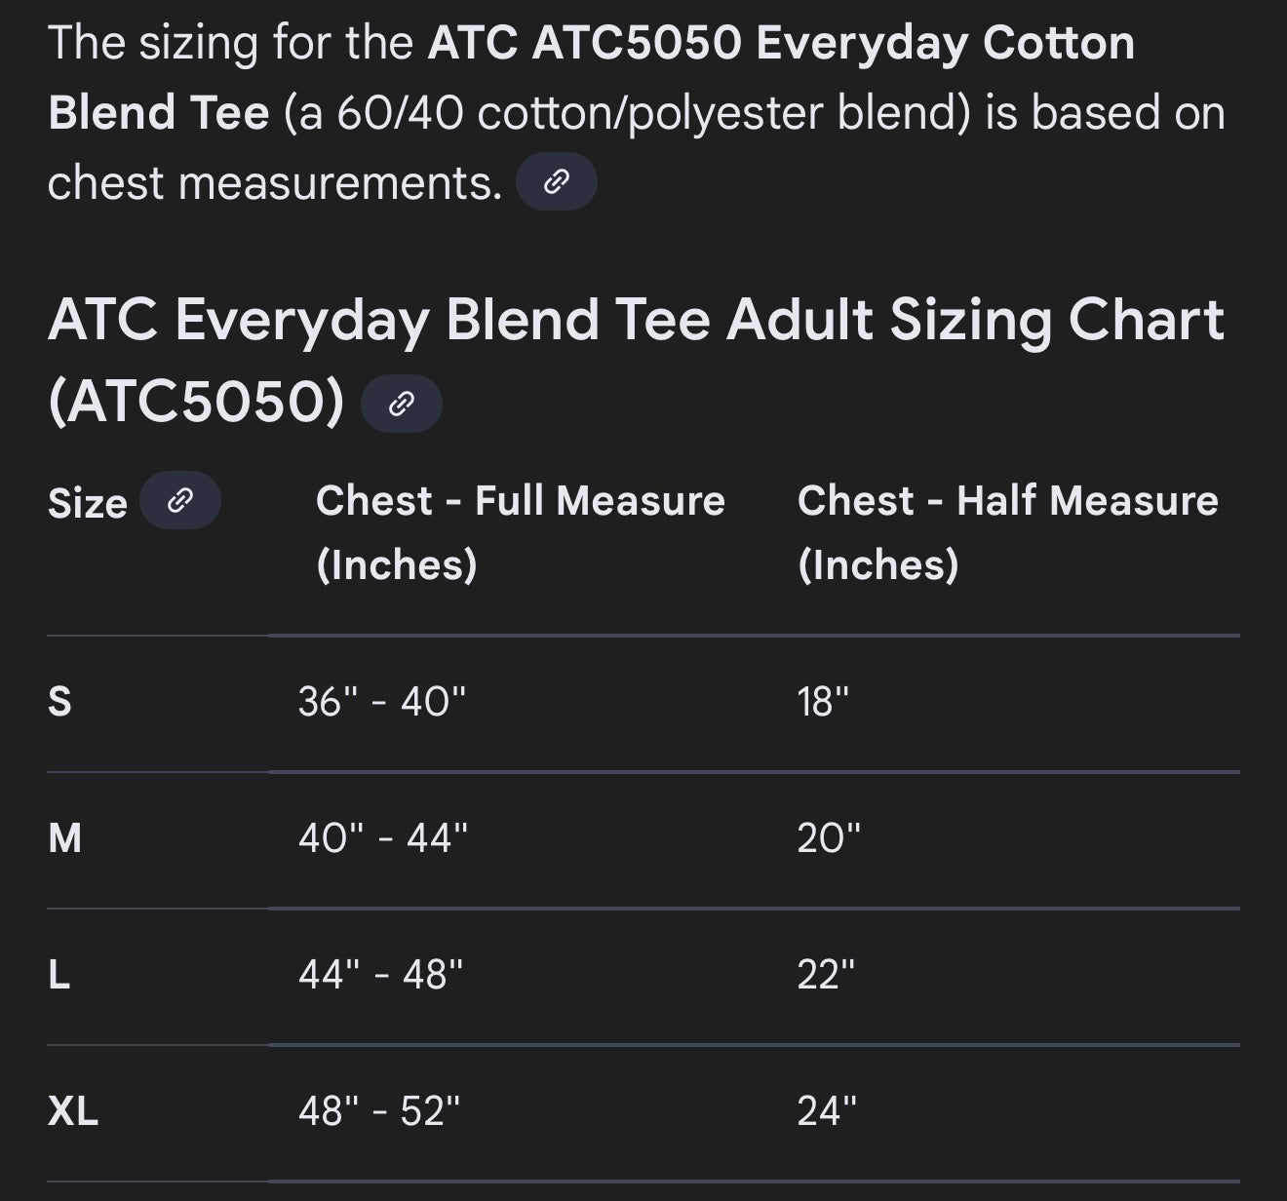Viewport: 1287px width, 1201px height.
Task: Click the 20" half chest measurement
Action: point(829,837)
